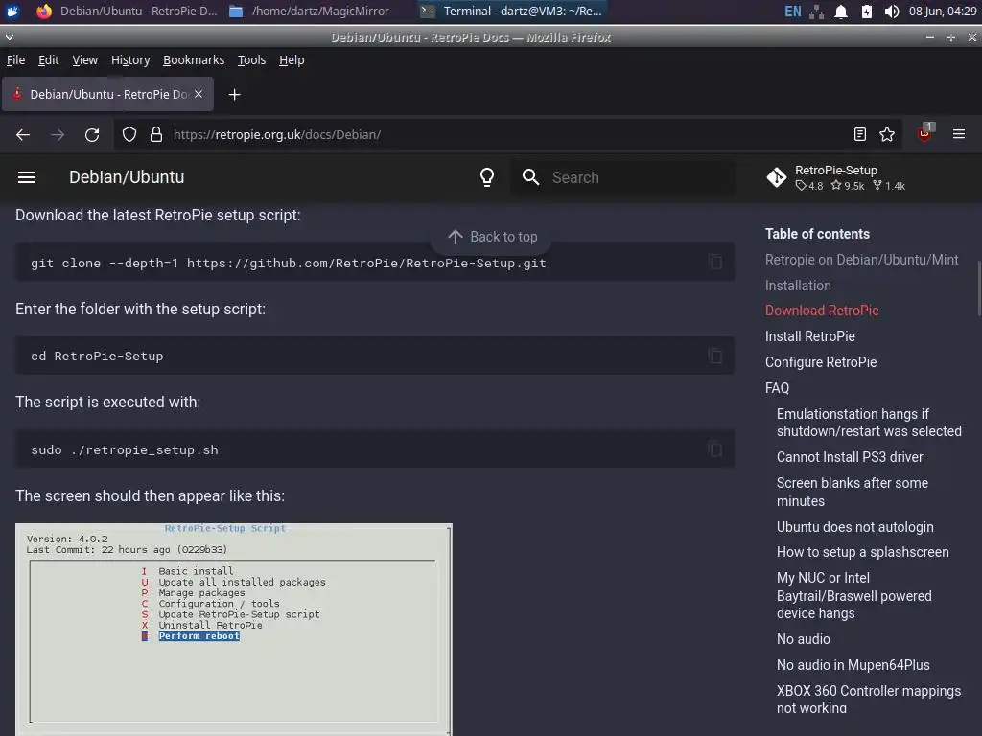Reload the current page
The height and width of the screenshot is (736, 982).
point(92,134)
